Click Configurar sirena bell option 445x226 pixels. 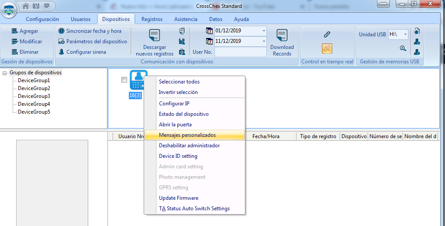click(x=82, y=52)
